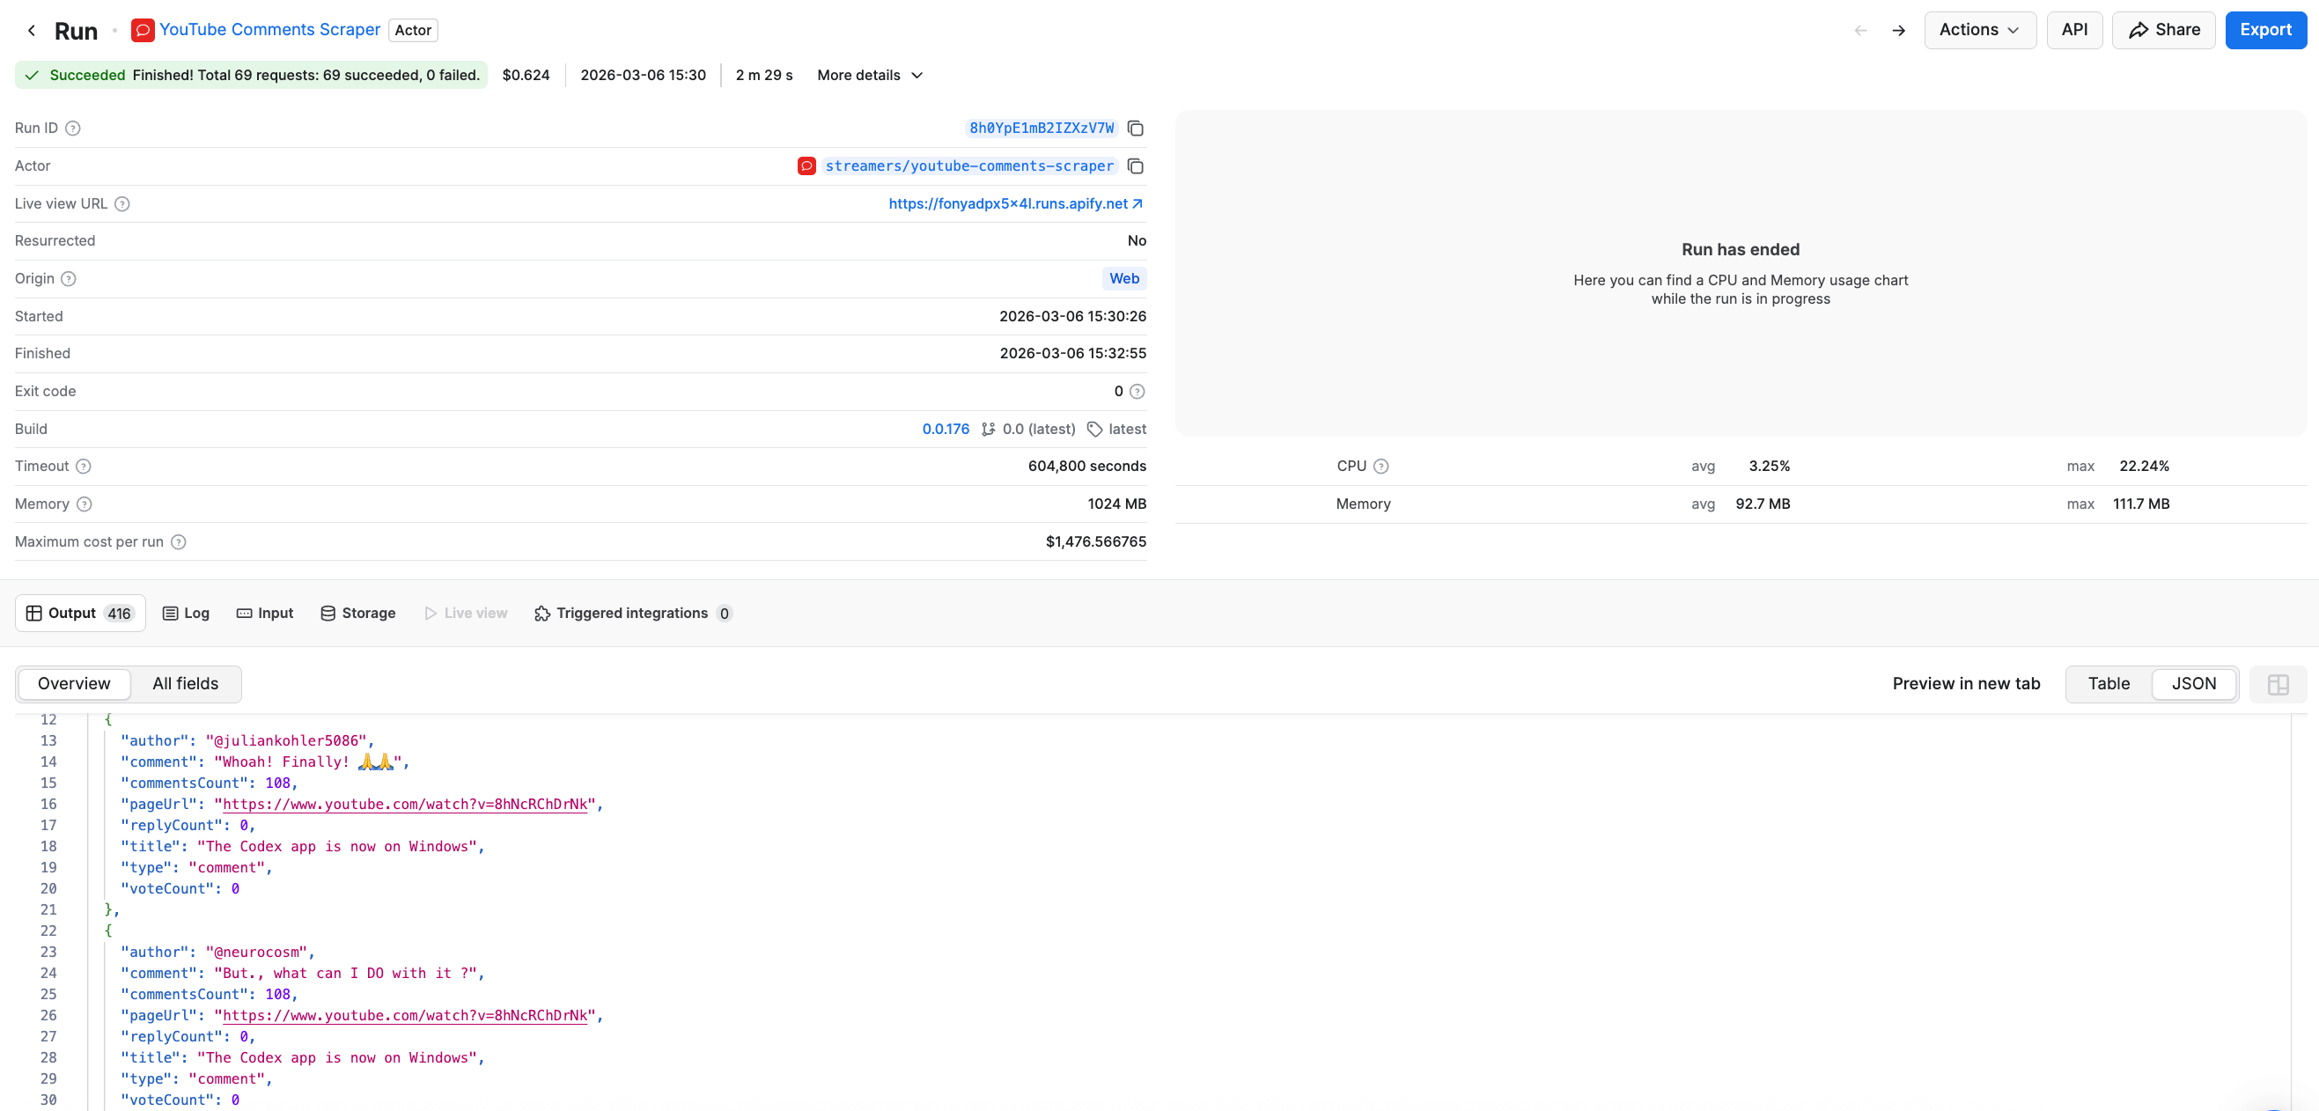Switch the output view to JSON
The height and width of the screenshot is (1111, 2319).
coord(2195,683)
